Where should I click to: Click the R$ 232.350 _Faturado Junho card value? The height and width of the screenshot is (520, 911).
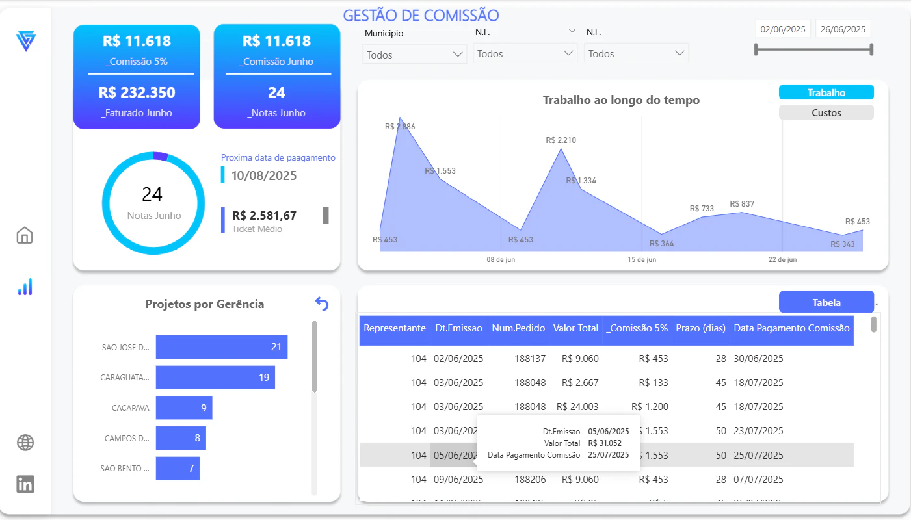click(x=137, y=92)
